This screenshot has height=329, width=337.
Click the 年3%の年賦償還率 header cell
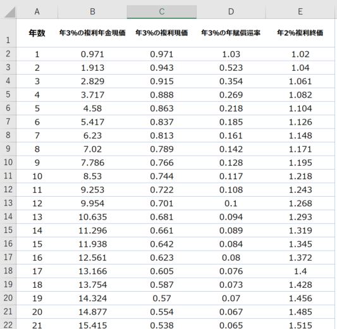click(231, 33)
